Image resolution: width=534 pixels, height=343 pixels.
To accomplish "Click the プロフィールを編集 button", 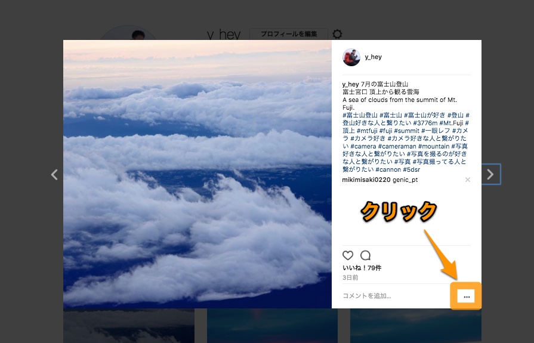I will (x=289, y=34).
